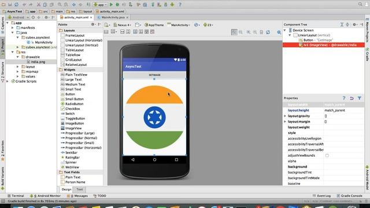
Task: Click the GETIMAGE button in preview
Action: tap(154, 75)
